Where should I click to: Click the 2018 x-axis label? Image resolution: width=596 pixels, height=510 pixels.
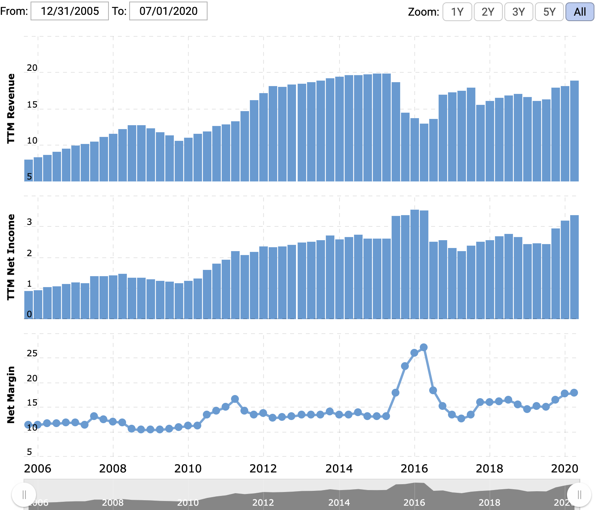click(489, 469)
